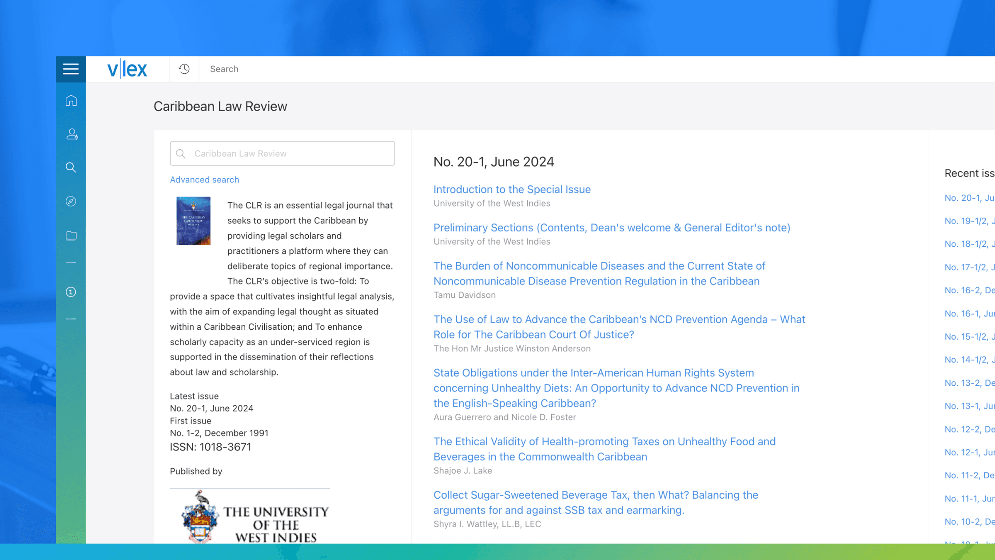Click author Shyra I. Wattley, LL.B, LEC

[x=487, y=524]
